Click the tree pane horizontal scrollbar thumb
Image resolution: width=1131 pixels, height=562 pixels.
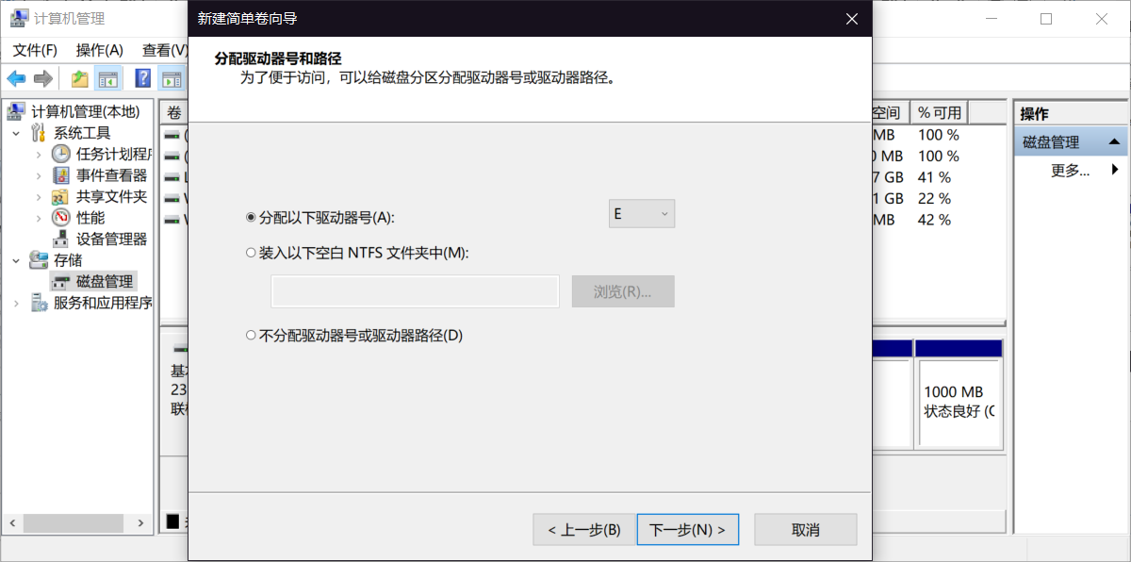[74, 521]
